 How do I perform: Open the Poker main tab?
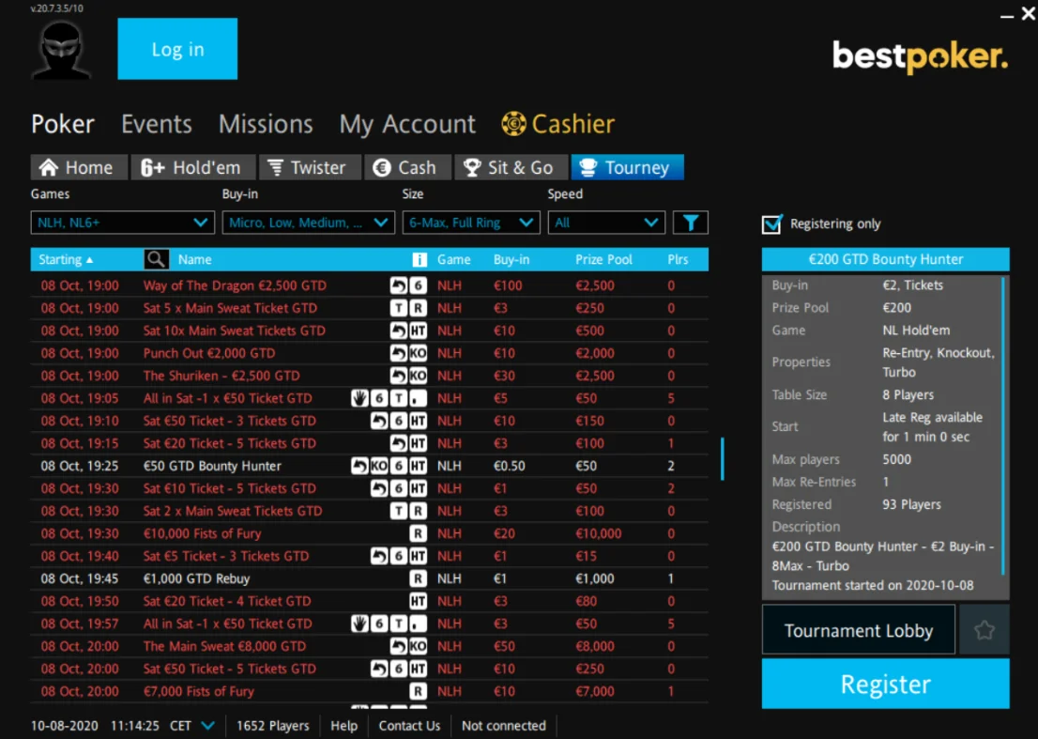tap(63, 124)
